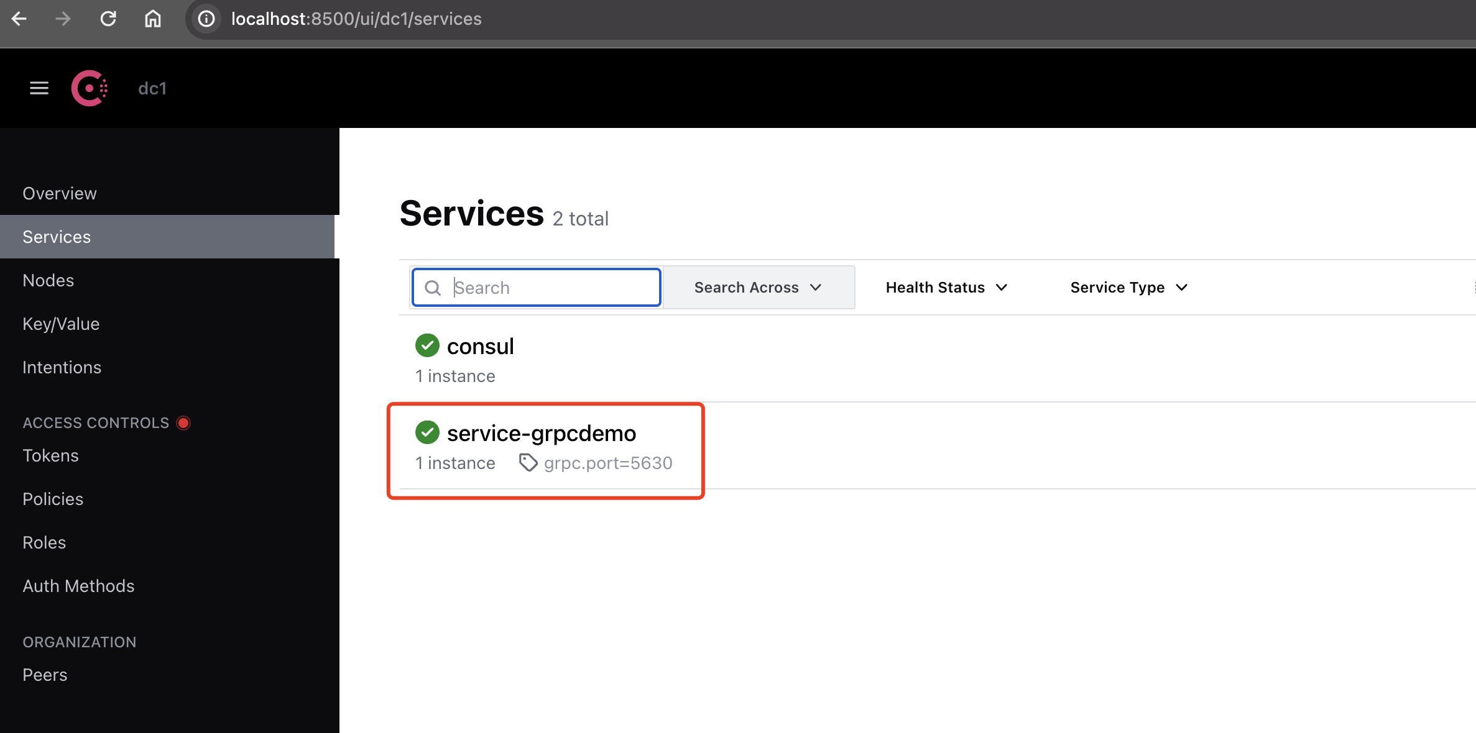Screen dimensions: 1476x733
Task: Click the search magnifier icon
Action: pyautogui.click(x=433, y=288)
